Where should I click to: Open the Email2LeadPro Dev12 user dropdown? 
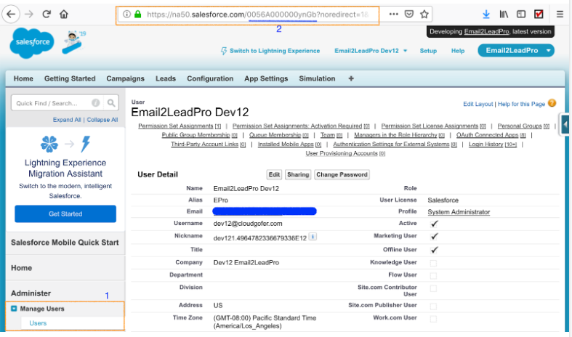(371, 51)
